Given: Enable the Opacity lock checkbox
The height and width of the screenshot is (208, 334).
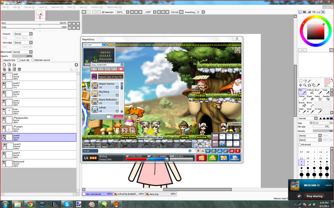Looking at the screenshot, I should click(x=2, y=60).
